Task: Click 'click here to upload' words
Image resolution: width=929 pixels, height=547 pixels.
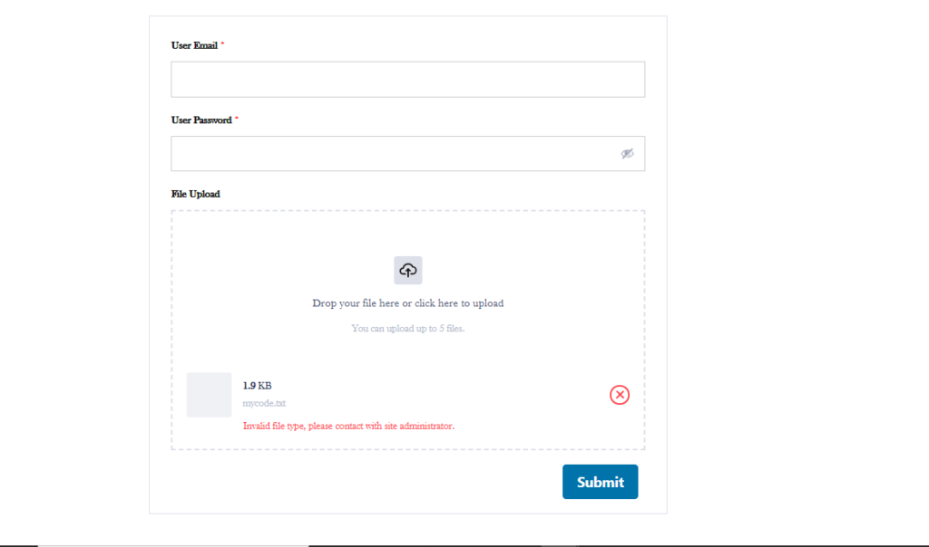Action: [459, 303]
